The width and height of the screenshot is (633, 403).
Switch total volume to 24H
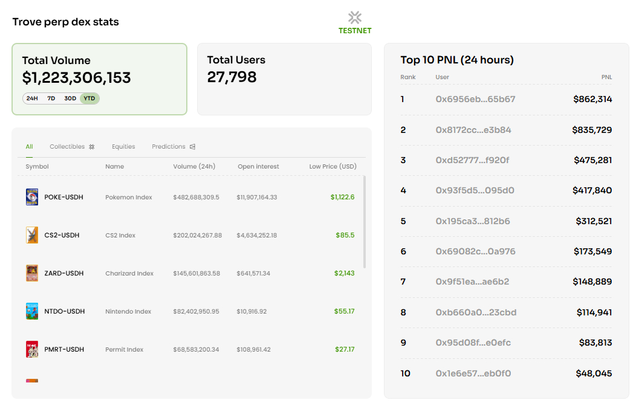[x=32, y=98]
